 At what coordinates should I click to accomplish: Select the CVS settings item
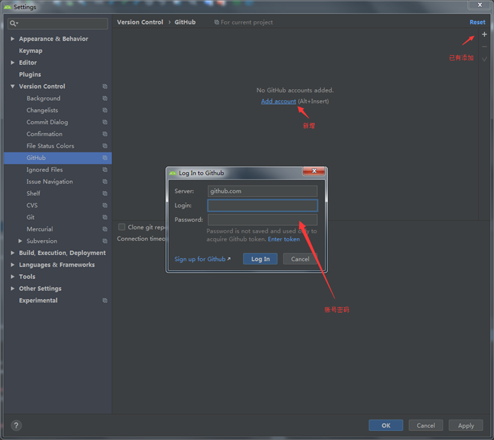pos(32,205)
